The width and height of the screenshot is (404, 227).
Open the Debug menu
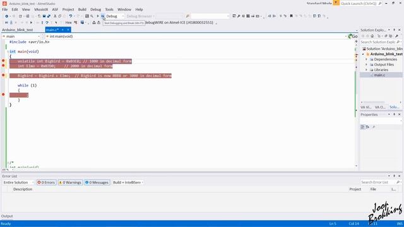[x=95, y=9]
